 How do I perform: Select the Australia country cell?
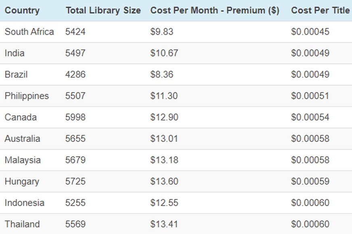23,139
